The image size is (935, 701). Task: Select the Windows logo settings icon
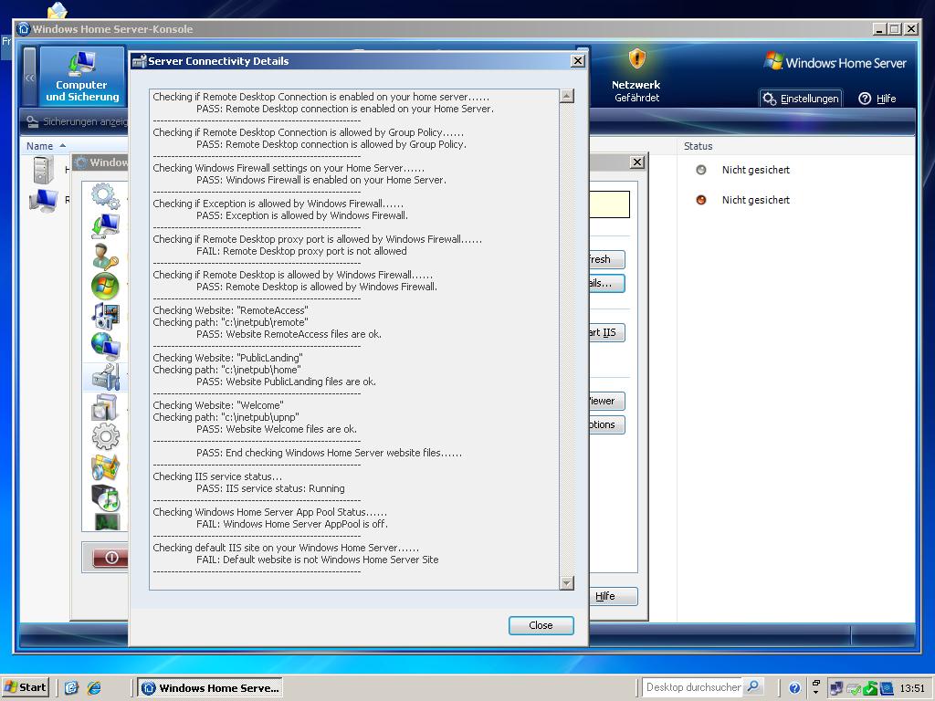point(106,286)
